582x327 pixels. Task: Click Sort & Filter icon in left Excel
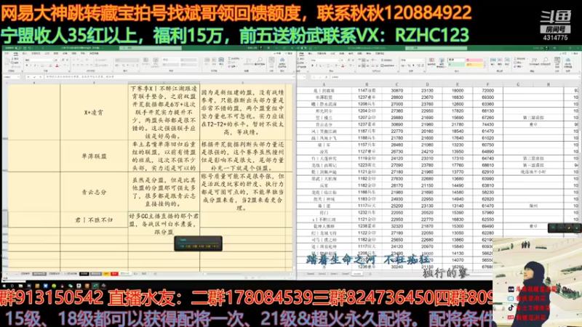249,60
